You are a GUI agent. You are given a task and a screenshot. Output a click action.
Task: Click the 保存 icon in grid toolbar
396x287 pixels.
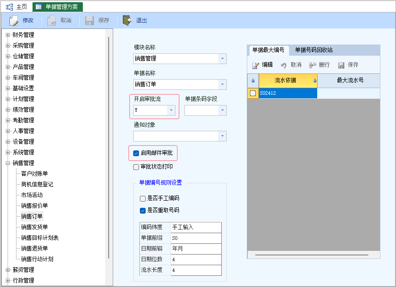tap(341, 65)
